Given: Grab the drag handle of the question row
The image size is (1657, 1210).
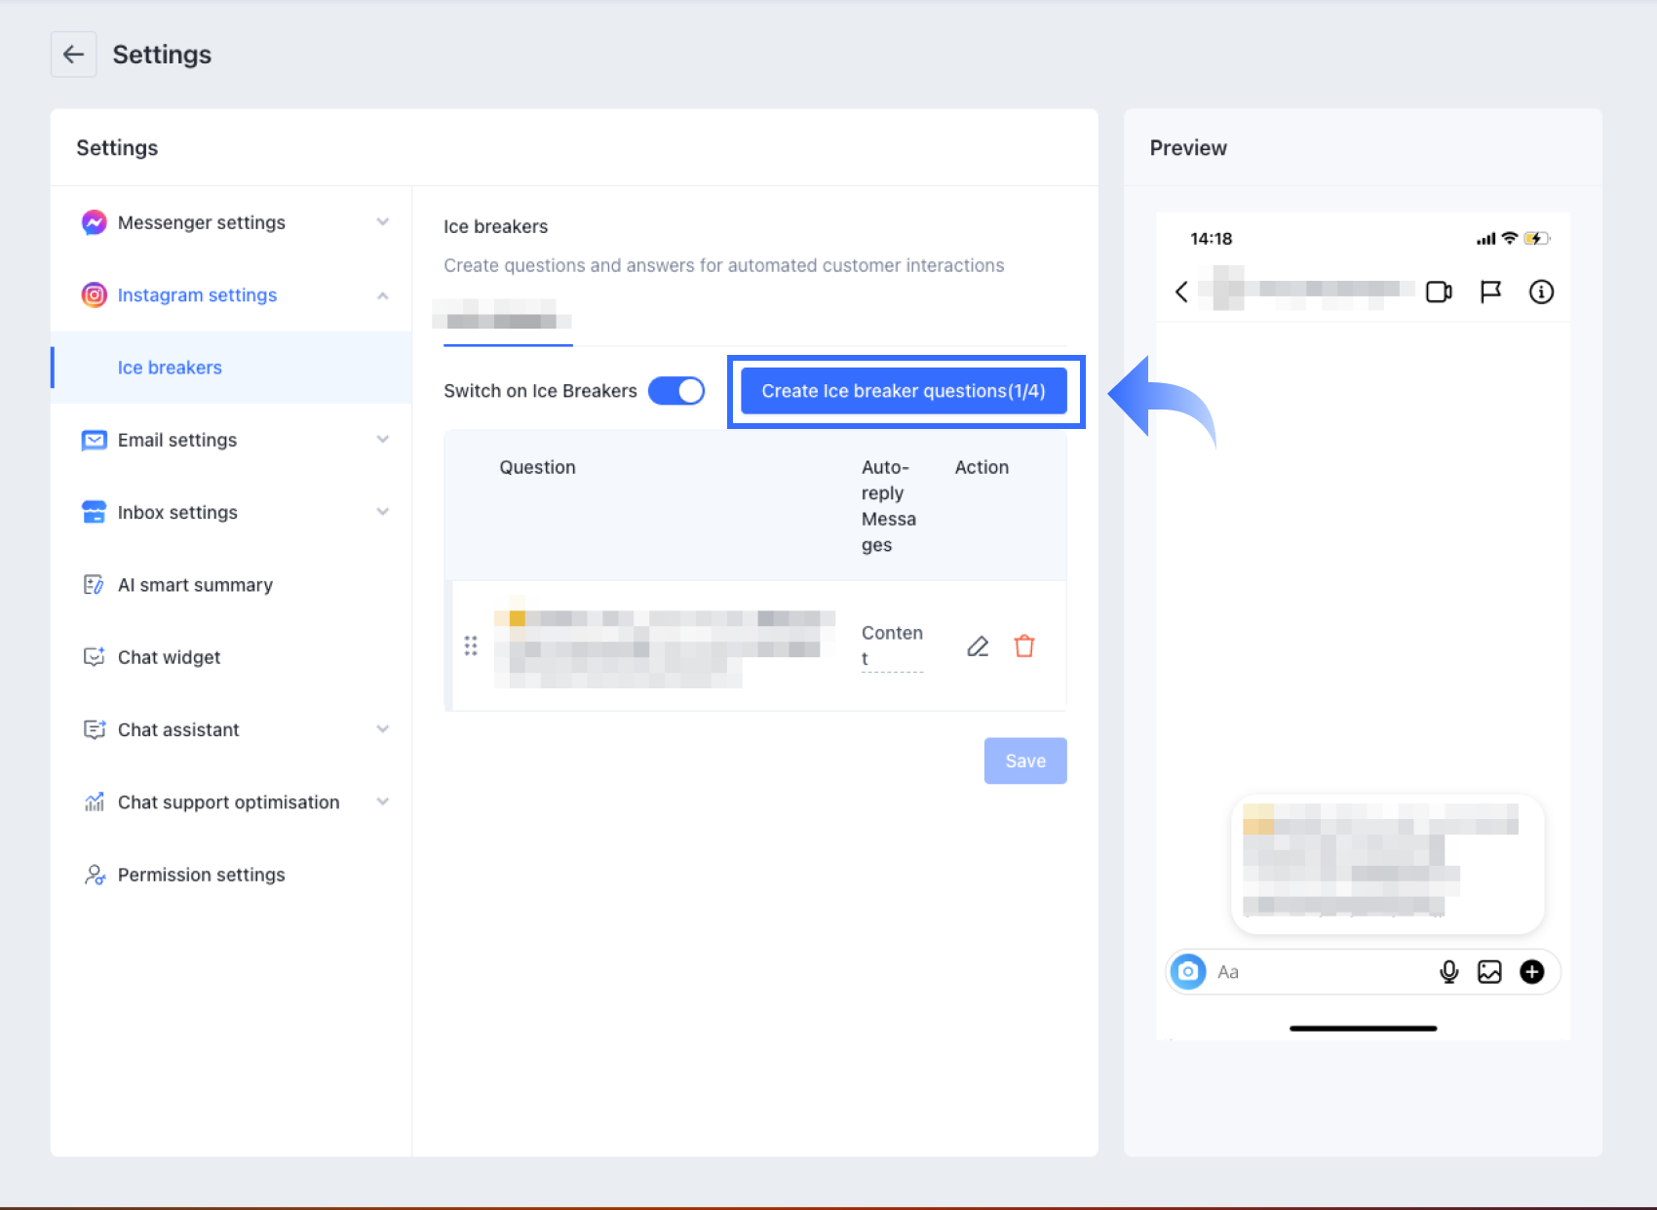Looking at the screenshot, I should pyautogui.click(x=471, y=645).
